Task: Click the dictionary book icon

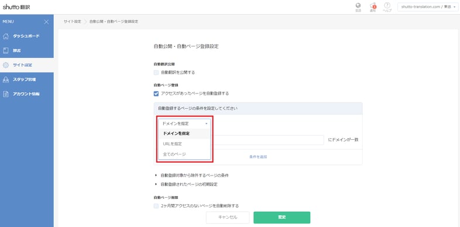Action: click(x=6, y=50)
